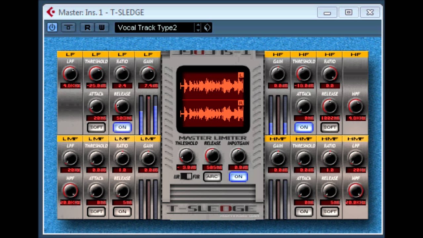Toggle the HF band SOFT button

point(330,127)
